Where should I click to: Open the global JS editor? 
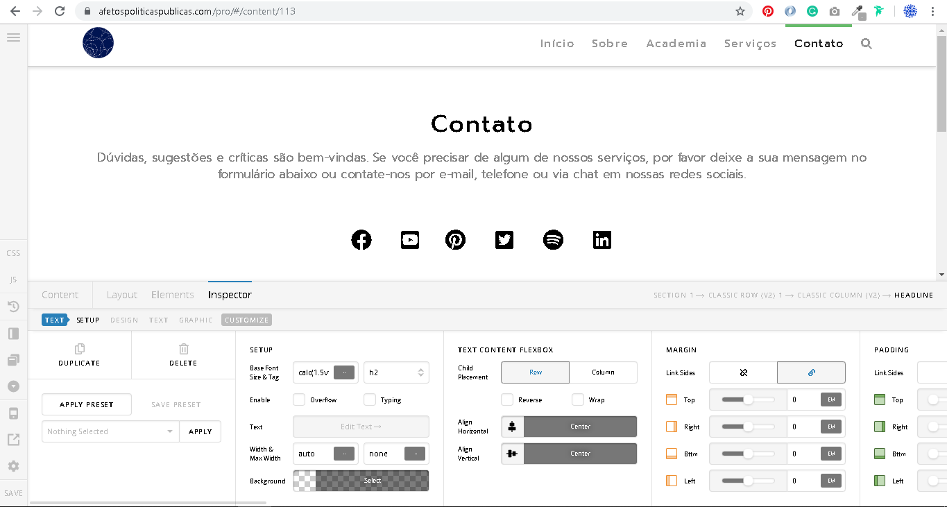click(13, 280)
